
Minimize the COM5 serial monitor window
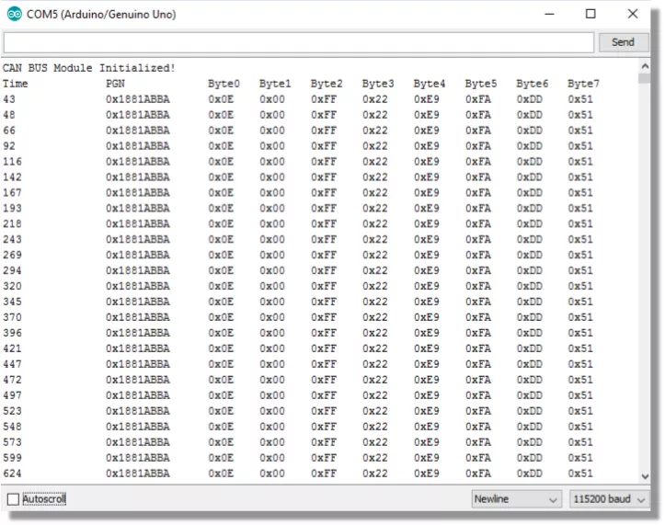[550, 14]
